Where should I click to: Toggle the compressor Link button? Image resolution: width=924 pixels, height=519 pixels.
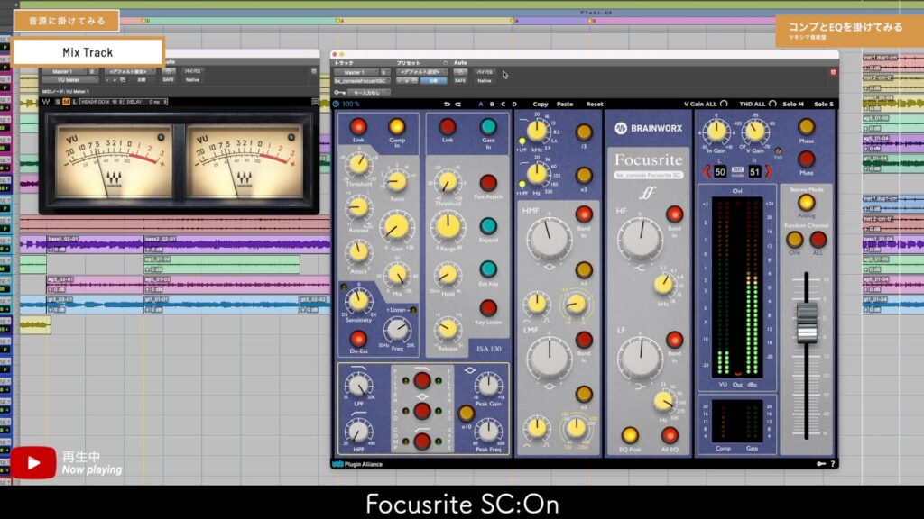coord(358,126)
